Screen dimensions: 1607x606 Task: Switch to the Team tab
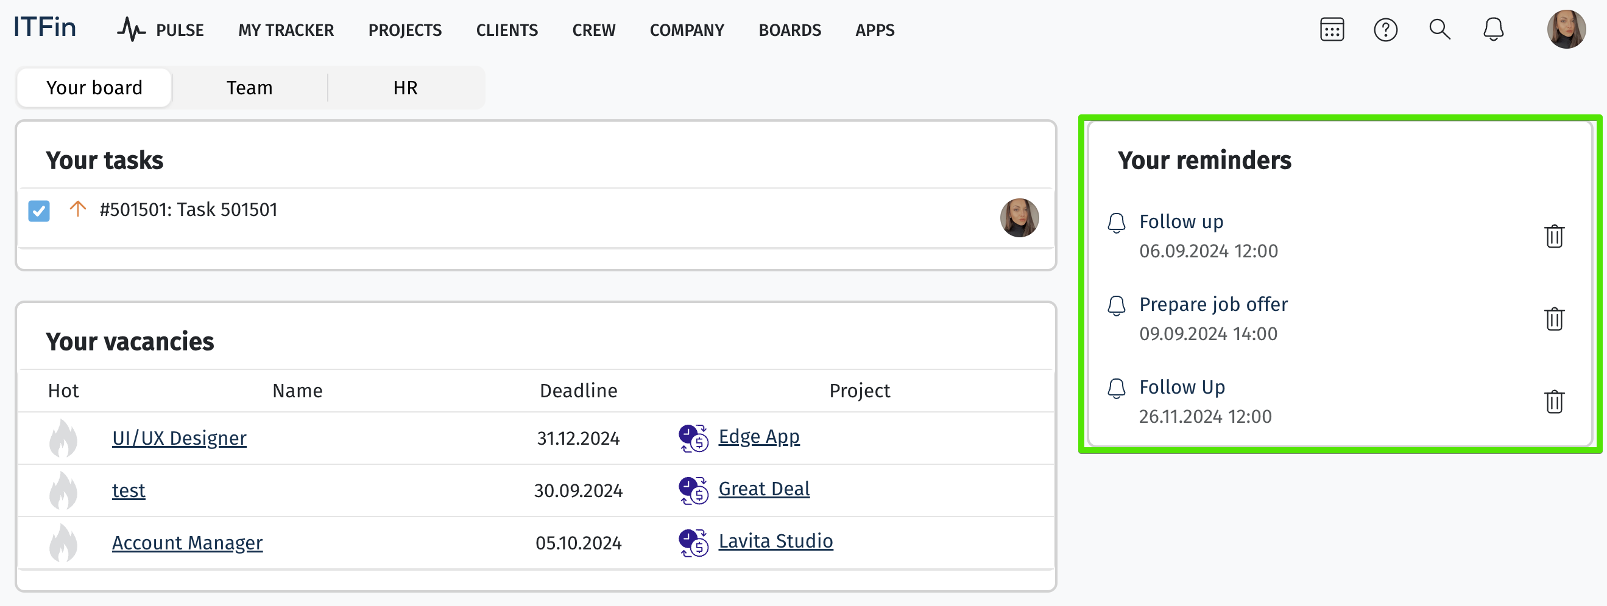[250, 88]
